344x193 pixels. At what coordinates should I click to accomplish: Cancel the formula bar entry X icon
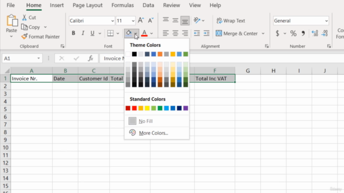pyautogui.click(x=62, y=58)
